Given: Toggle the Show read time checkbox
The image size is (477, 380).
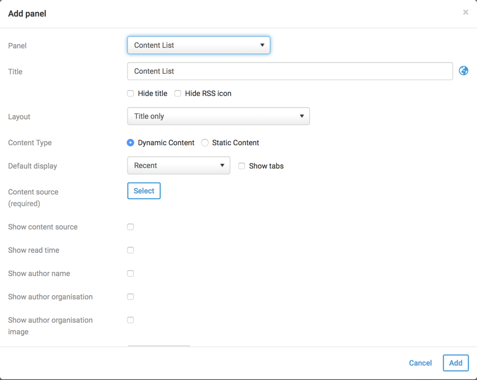Looking at the screenshot, I should point(131,250).
